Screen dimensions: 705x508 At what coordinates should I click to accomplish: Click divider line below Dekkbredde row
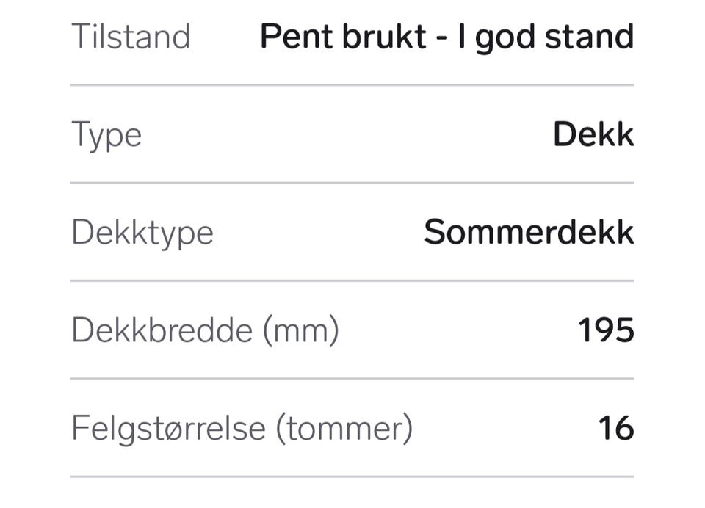tap(352, 379)
